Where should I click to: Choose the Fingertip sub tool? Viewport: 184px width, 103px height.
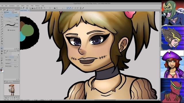pyautogui.click(x=11, y=23)
